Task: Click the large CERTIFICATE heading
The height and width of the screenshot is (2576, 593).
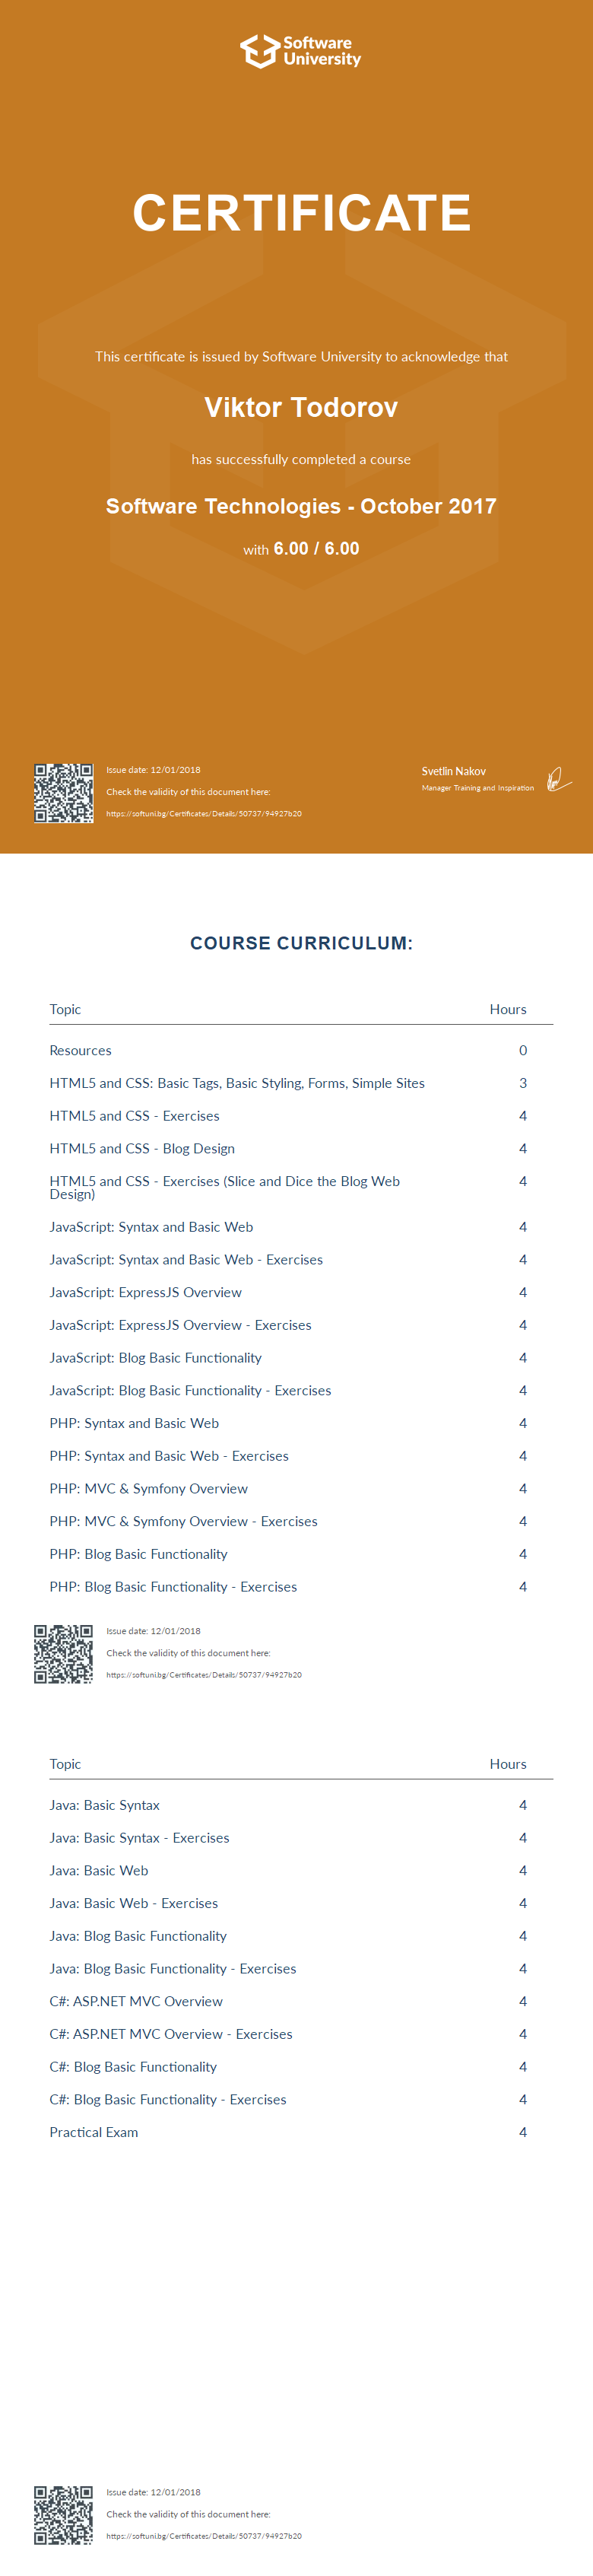Action: tap(301, 213)
